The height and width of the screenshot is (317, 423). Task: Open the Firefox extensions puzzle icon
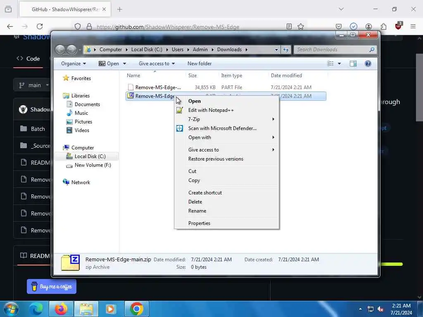383,26
